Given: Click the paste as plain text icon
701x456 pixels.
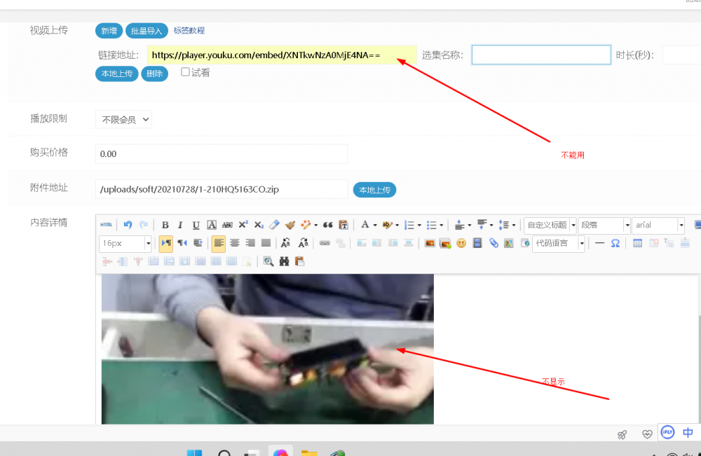Looking at the screenshot, I should [343, 225].
